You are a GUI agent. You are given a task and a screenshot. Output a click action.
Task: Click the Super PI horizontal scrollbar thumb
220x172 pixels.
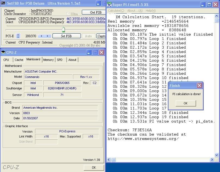[113, 160]
